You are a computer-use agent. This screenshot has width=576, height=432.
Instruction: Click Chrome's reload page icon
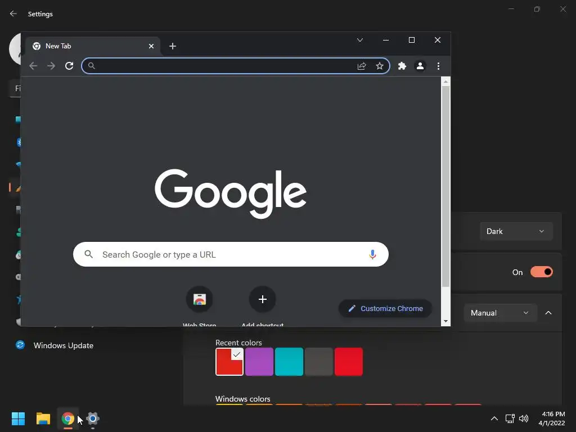(69, 66)
